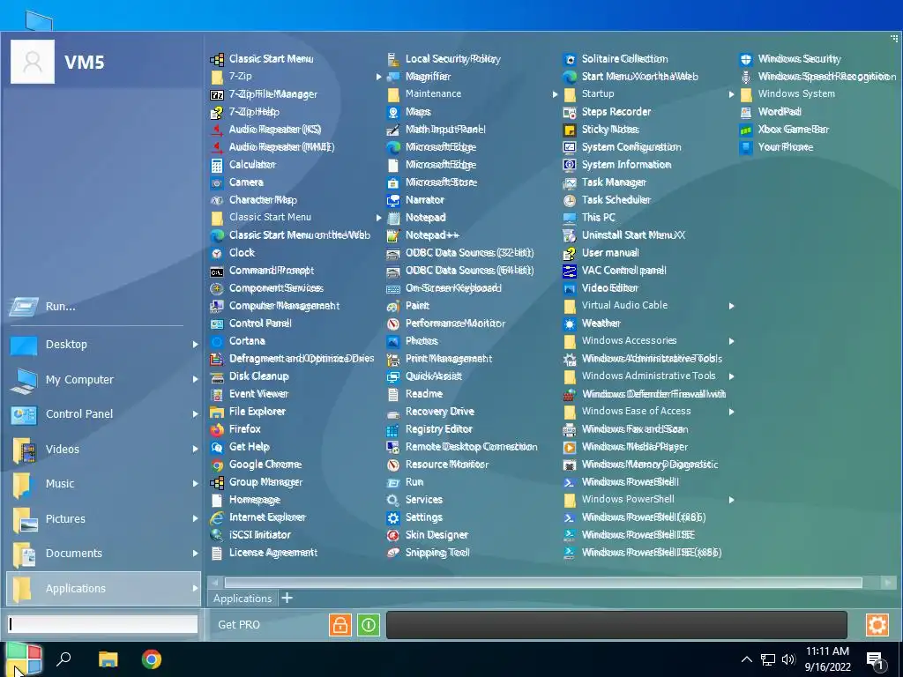Open Registry Editor
Image resolution: width=903 pixels, height=677 pixels.
click(429, 429)
